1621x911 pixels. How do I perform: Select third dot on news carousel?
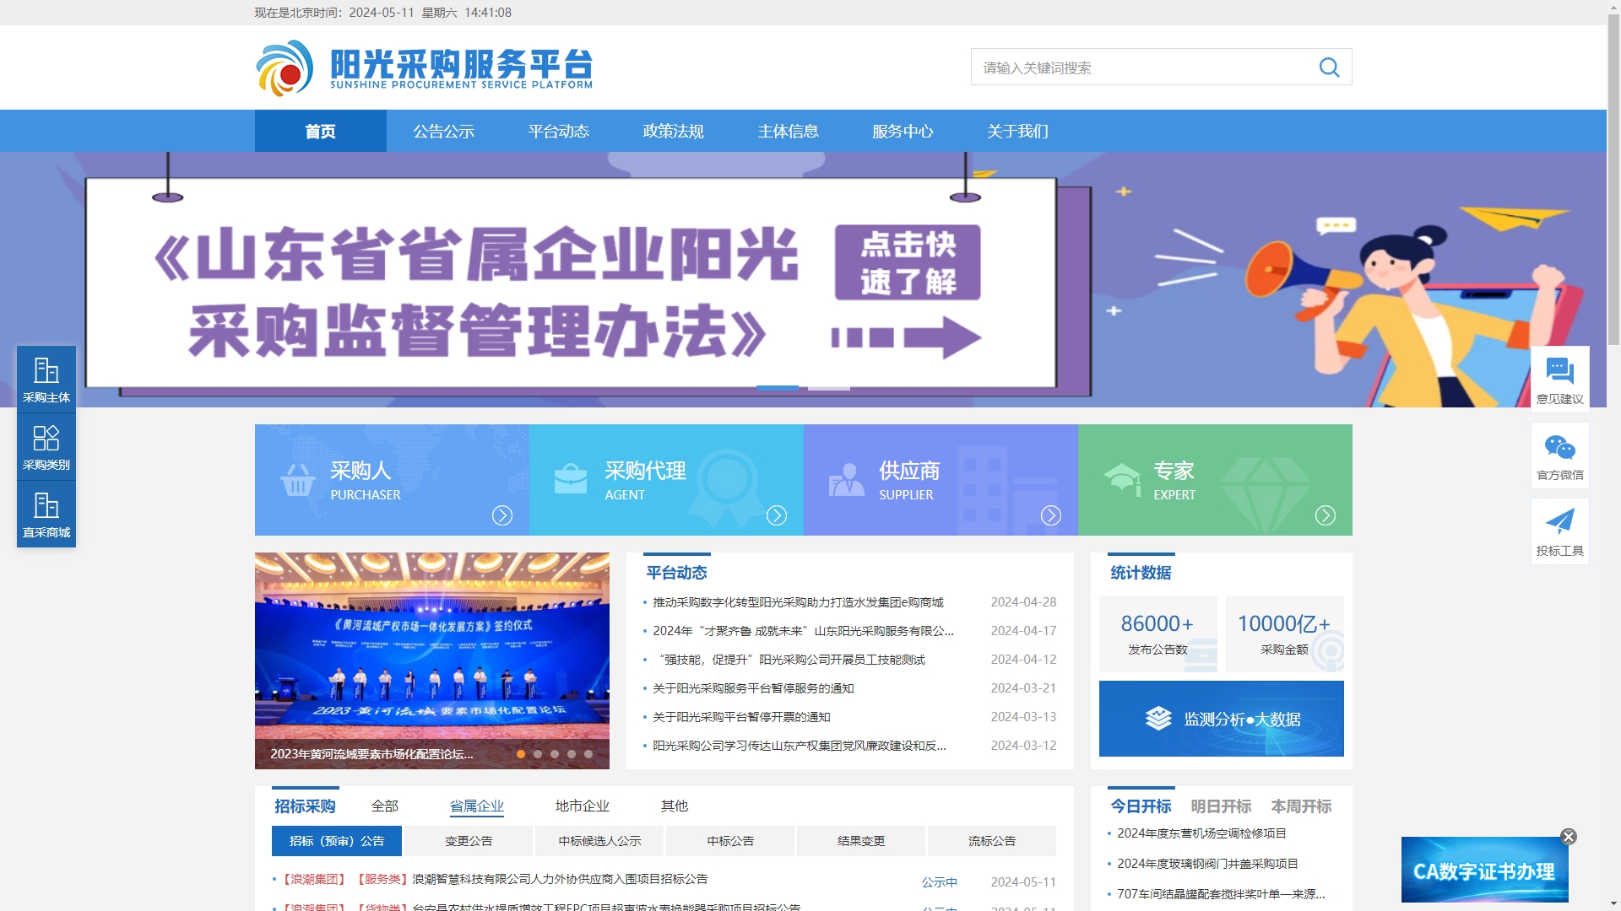point(555,754)
